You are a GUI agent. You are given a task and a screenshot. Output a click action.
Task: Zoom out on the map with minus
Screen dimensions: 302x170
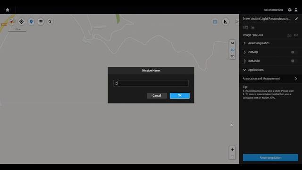coord(232,156)
